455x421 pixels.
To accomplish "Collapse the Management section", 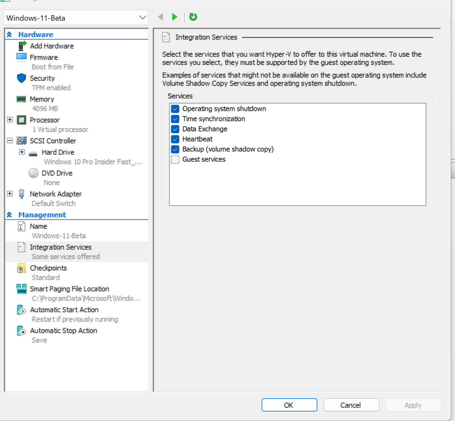I will tap(9, 215).
